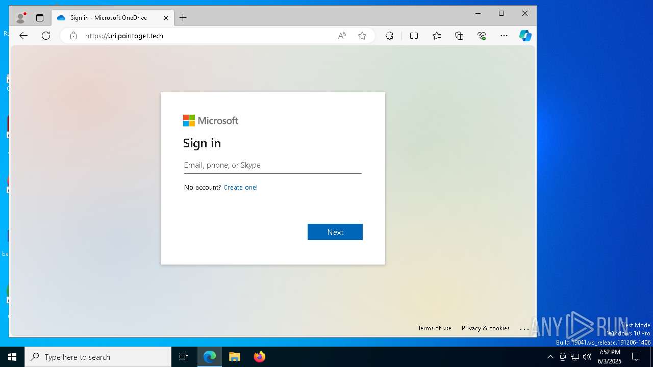
Task: Open Browser essentials heart icon
Action: pos(482,36)
